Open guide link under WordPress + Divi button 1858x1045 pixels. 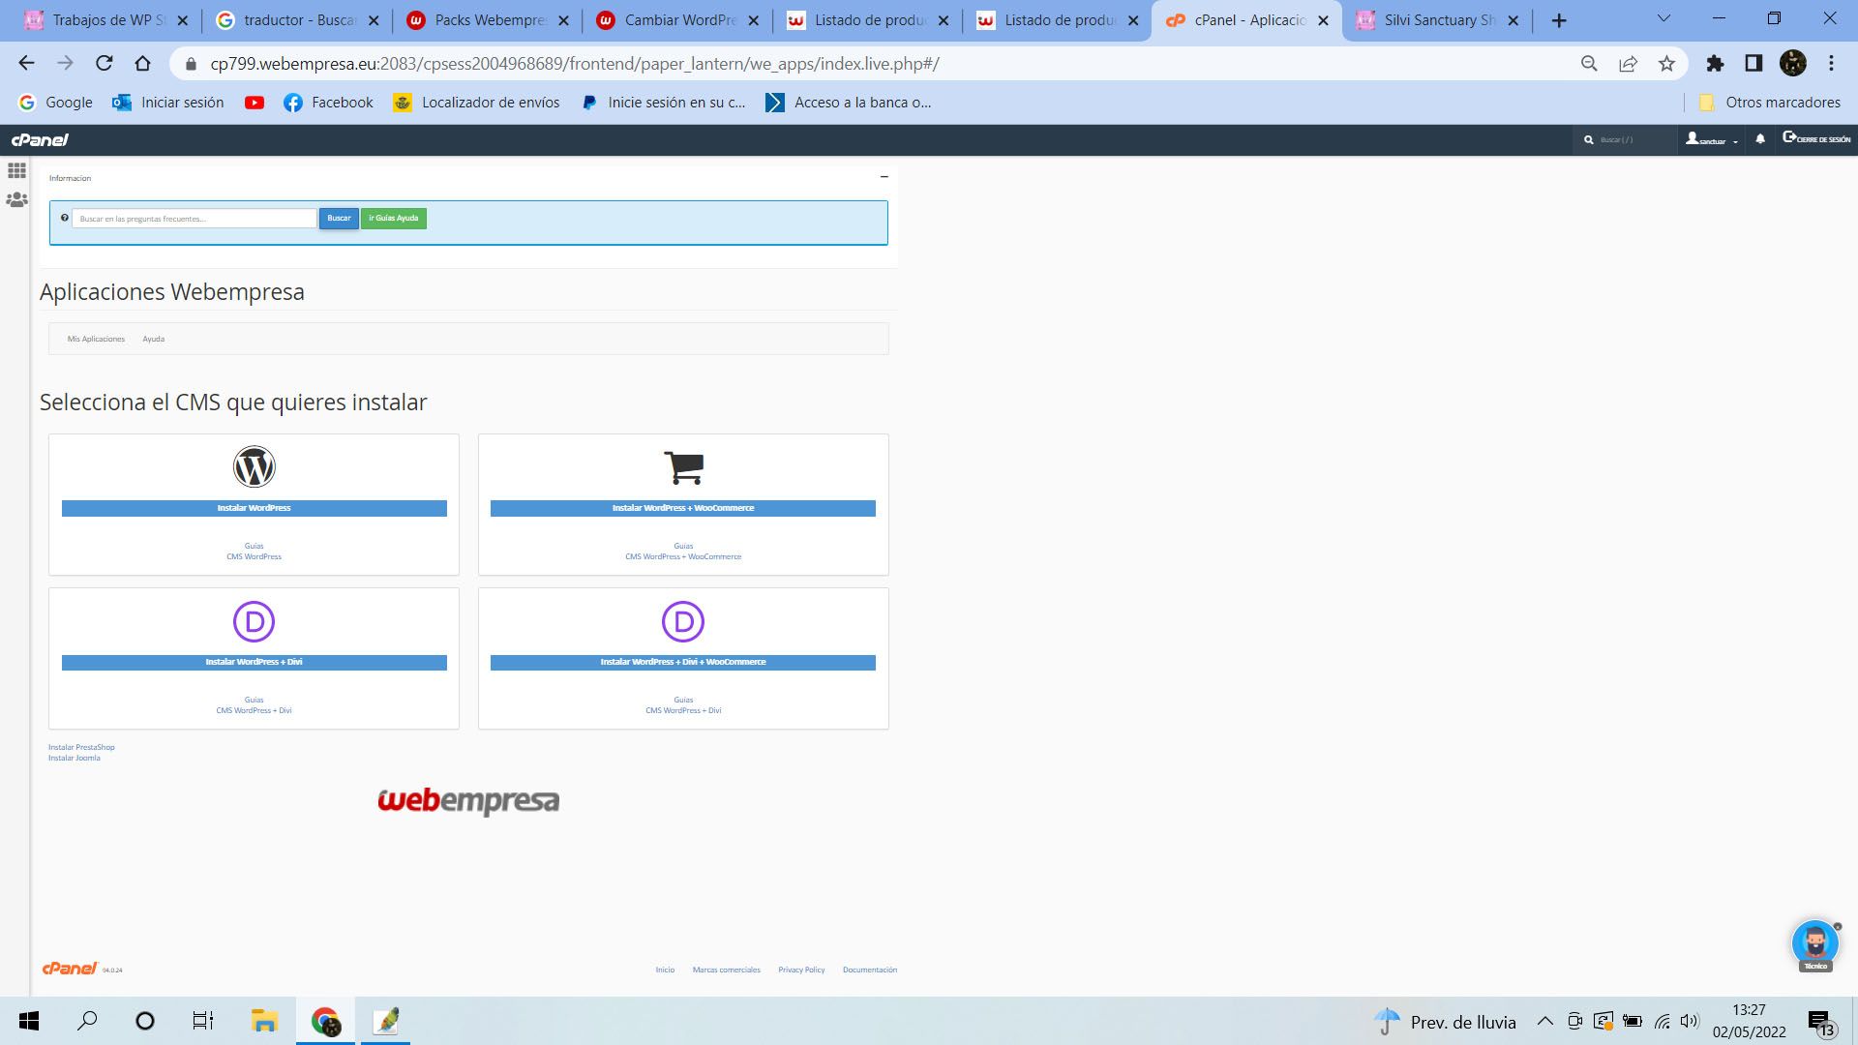255,710
